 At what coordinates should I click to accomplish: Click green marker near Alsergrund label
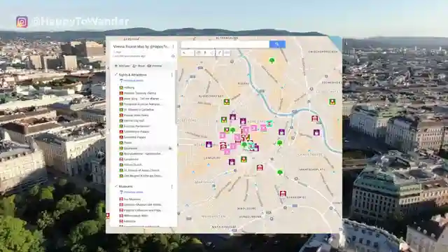(227, 101)
